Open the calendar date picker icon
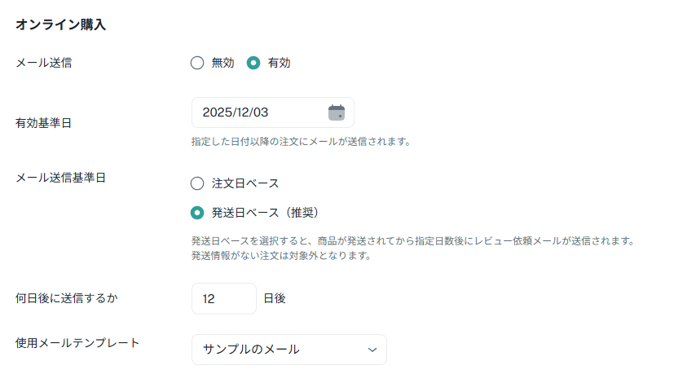 tap(337, 112)
